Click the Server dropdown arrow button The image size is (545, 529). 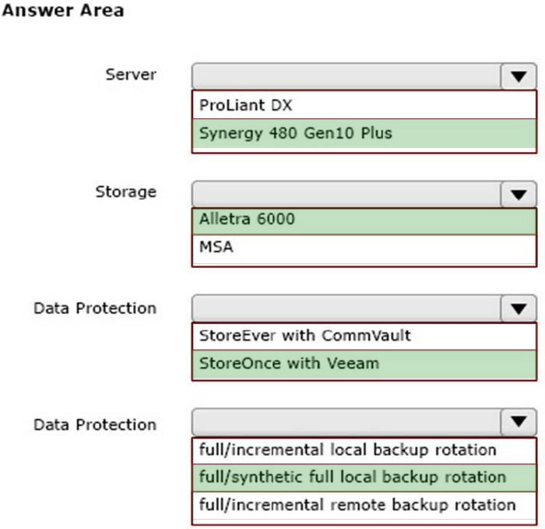[x=519, y=77]
